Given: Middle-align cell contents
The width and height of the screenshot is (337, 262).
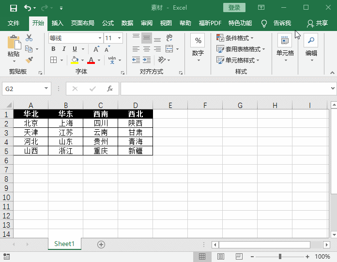Looking at the screenshot, I should [147, 38].
